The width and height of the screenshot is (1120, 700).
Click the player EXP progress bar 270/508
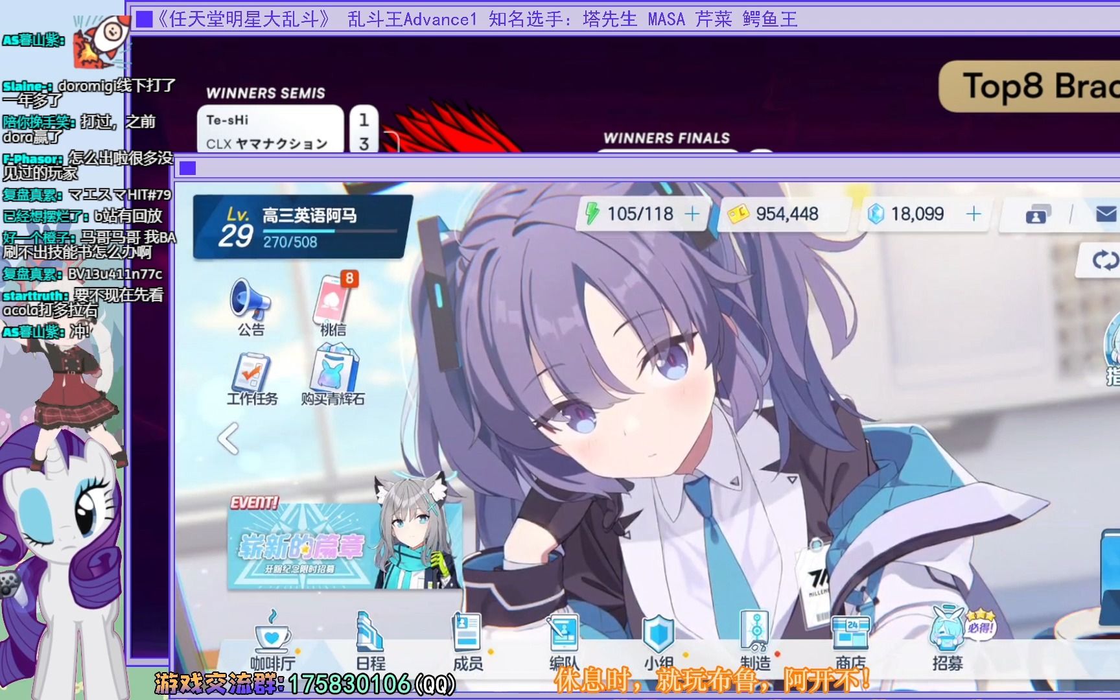point(329,230)
